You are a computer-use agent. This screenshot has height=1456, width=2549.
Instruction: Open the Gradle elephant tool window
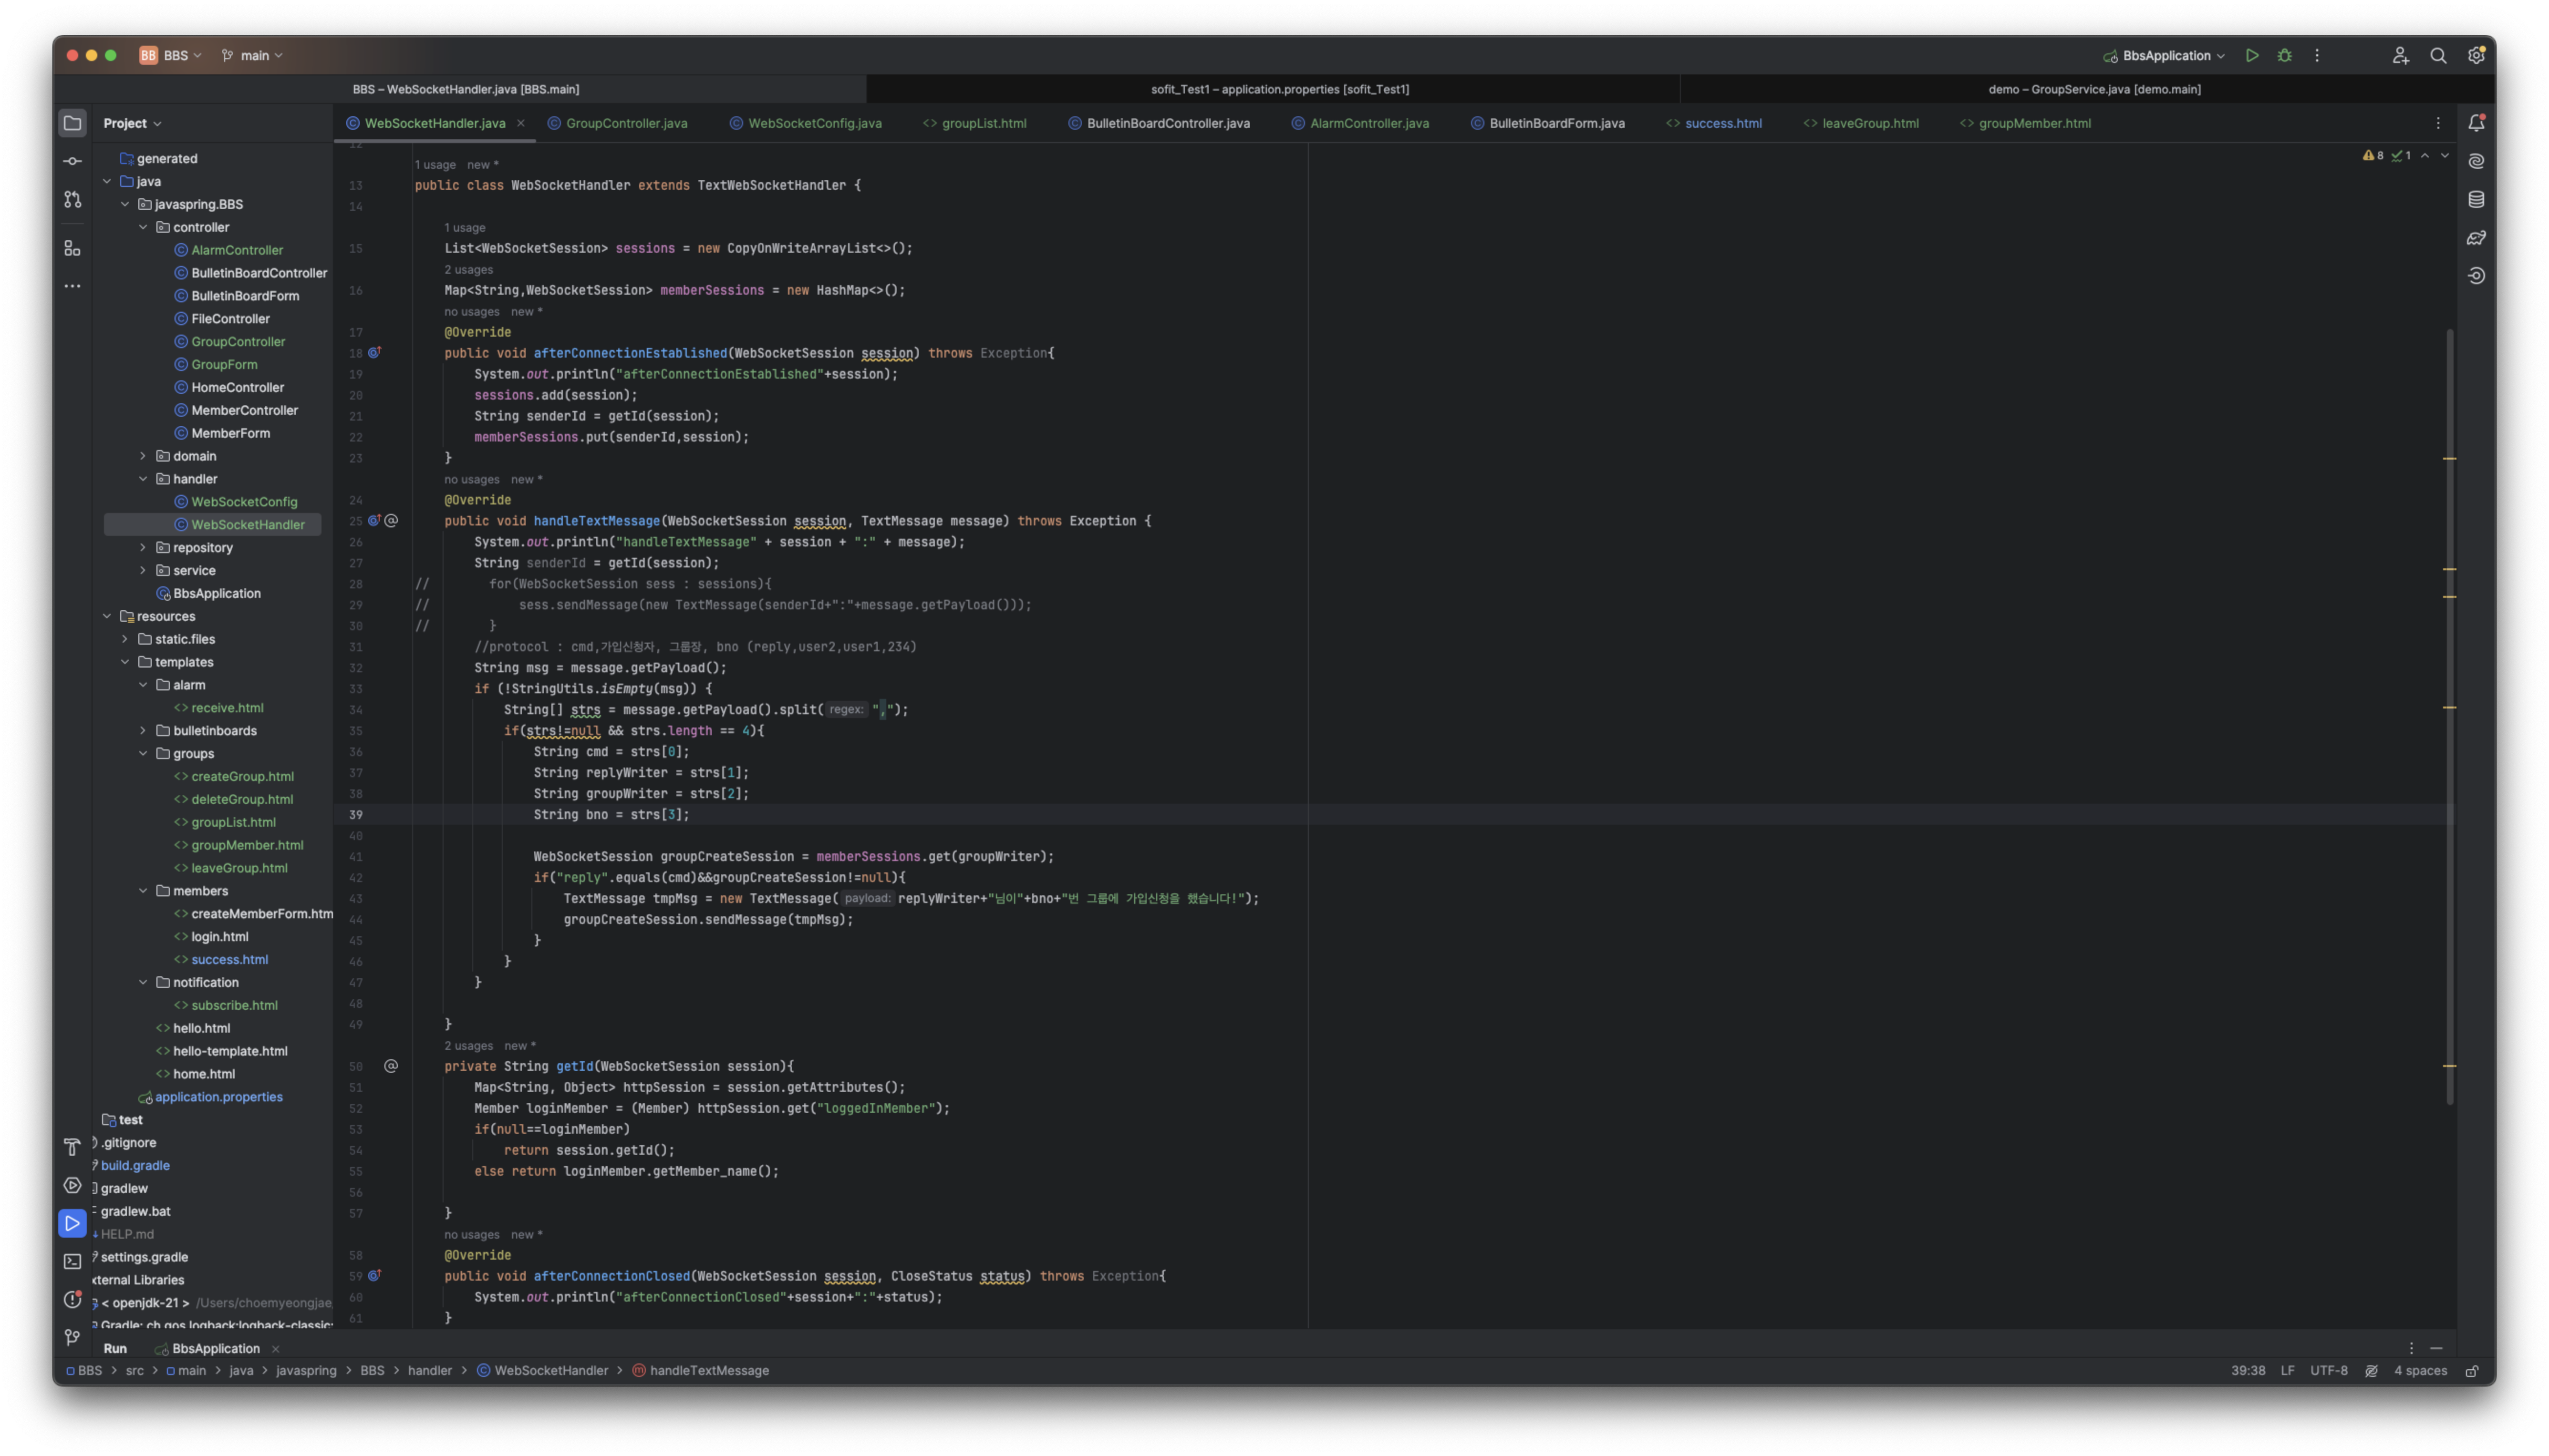click(2476, 238)
